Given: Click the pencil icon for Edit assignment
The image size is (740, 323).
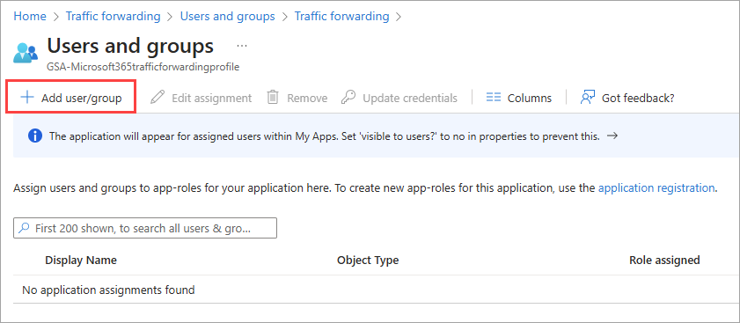Looking at the screenshot, I should (x=158, y=98).
